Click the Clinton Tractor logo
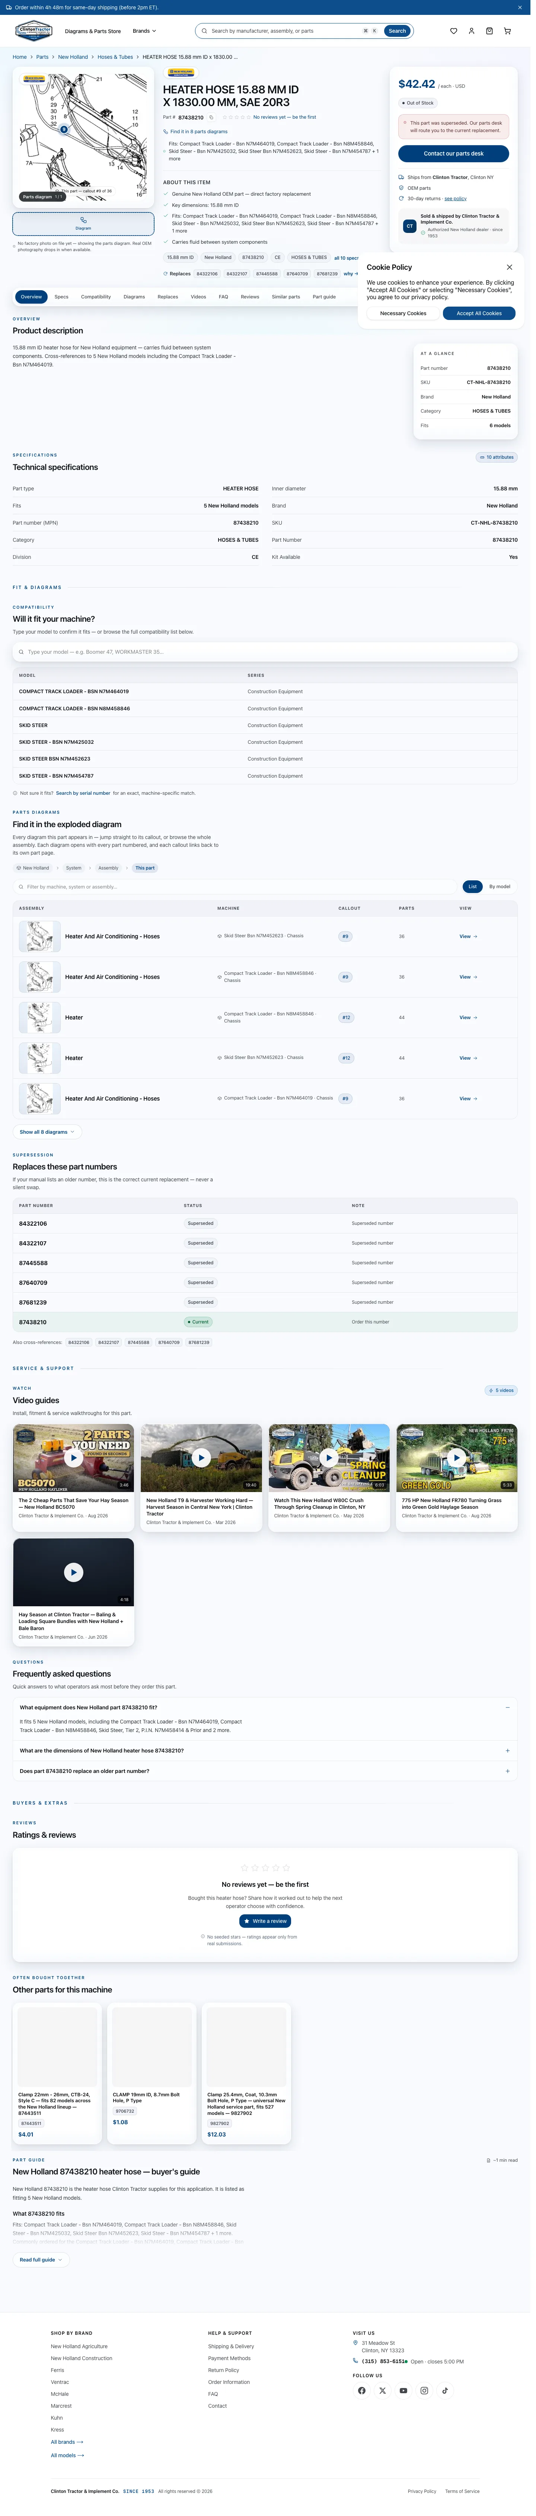The width and height of the screenshot is (536, 2516). (34, 31)
